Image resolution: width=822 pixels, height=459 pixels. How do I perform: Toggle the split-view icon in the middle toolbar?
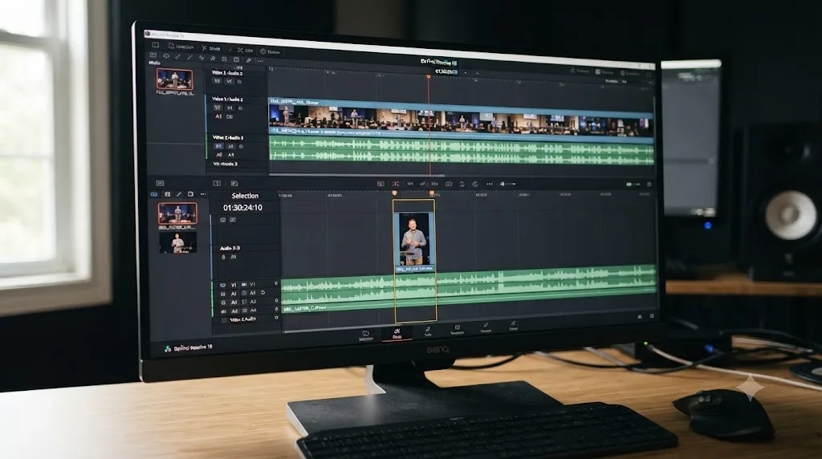(380, 184)
